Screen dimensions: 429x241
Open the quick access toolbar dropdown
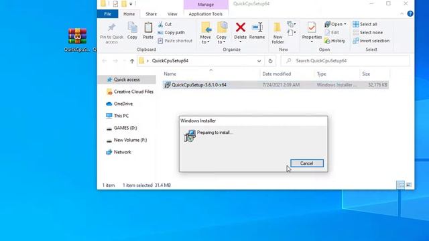tap(131, 4)
